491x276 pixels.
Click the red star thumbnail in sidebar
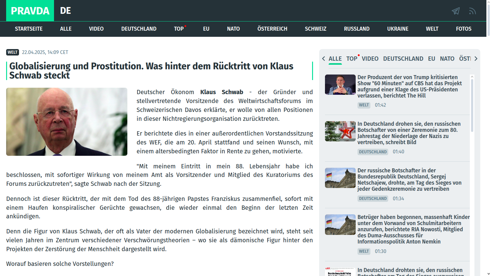click(340, 131)
